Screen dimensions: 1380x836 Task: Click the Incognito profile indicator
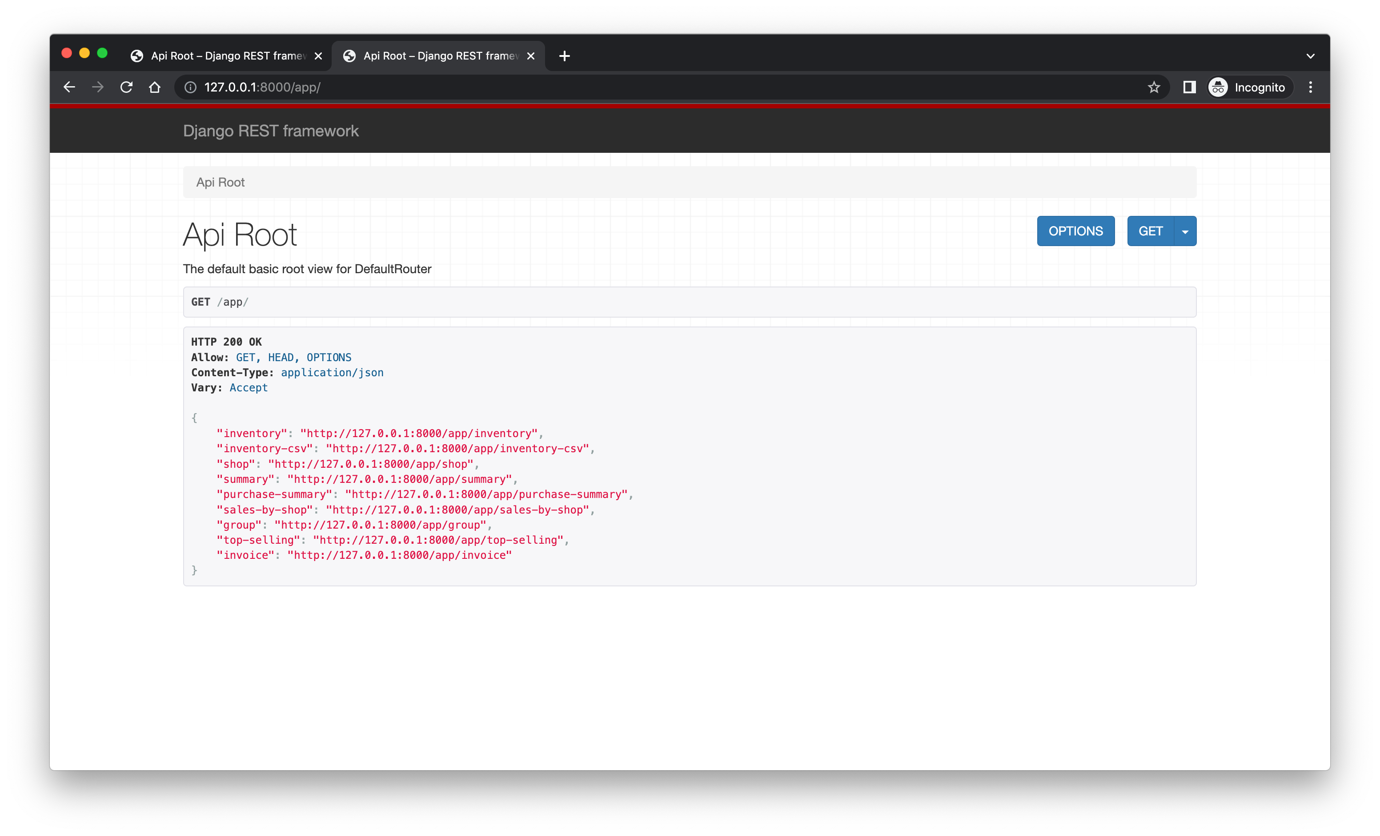click(1249, 88)
